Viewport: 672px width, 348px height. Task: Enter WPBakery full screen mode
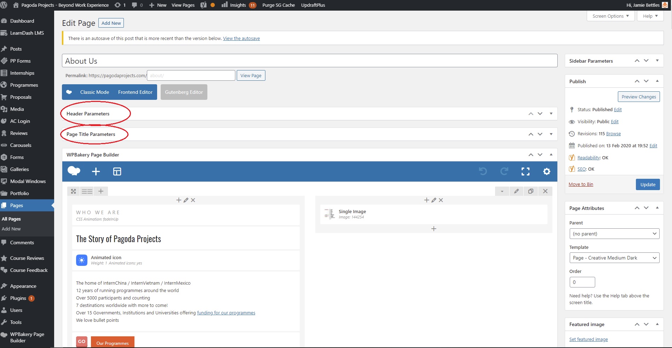pos(525,172)
